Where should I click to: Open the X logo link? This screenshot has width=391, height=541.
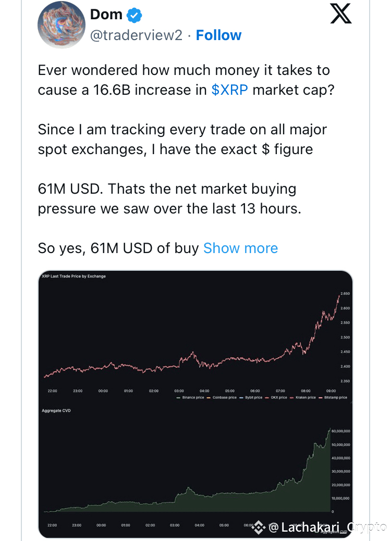point(341,14)
